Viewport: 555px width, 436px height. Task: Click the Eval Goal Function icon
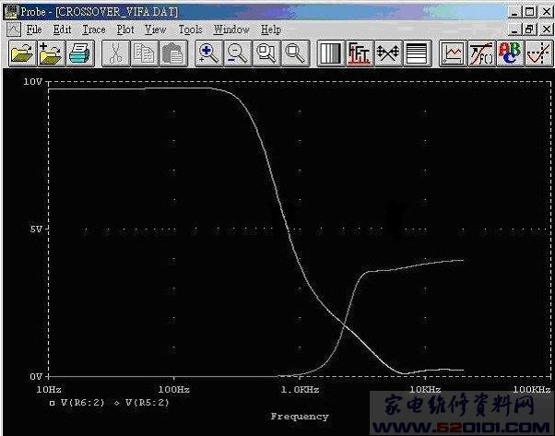click(482, 53)
